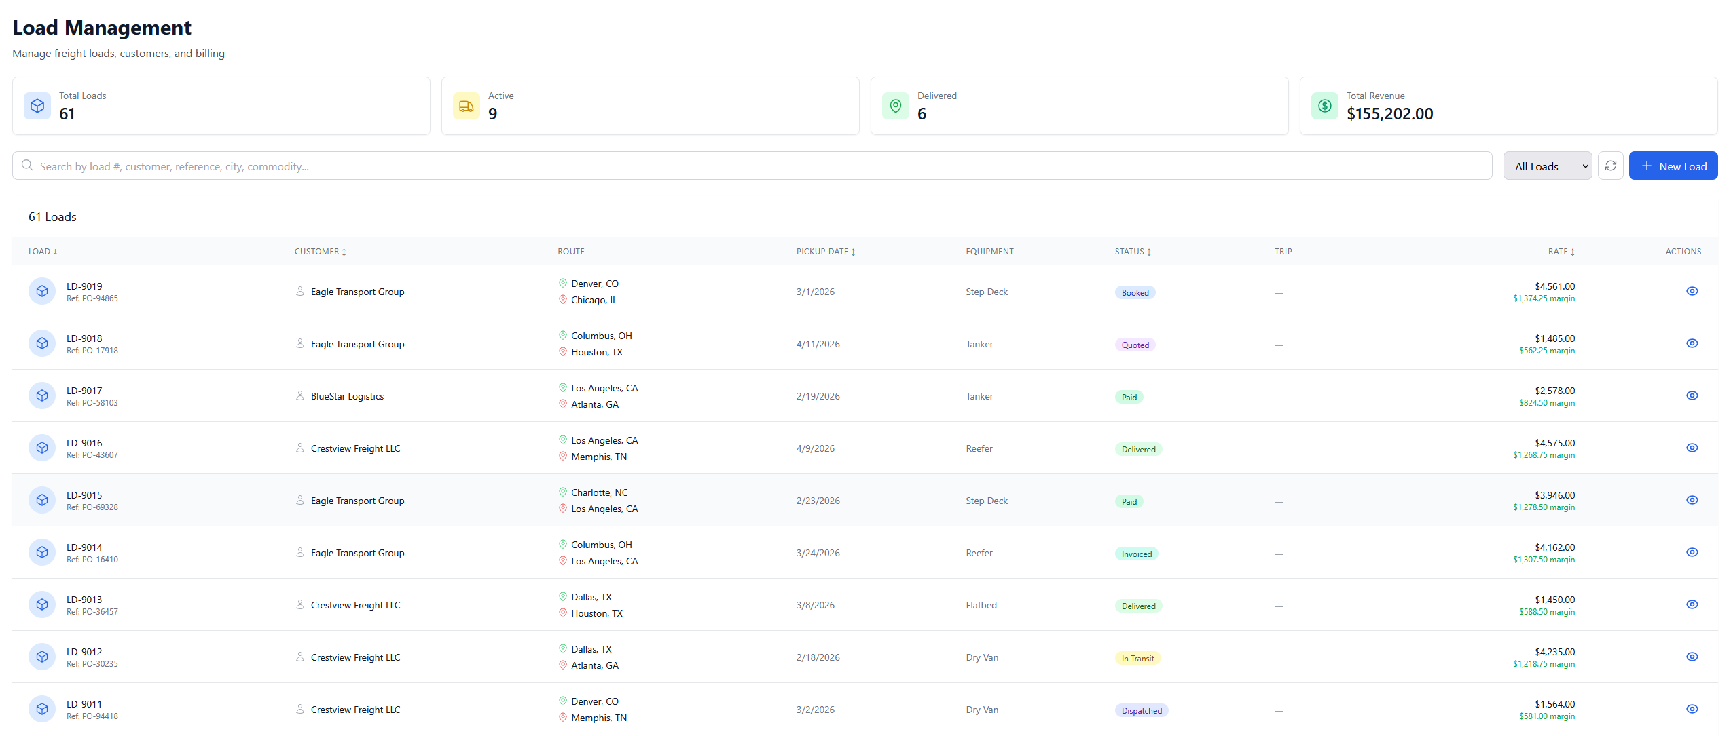View details of load LD-9019 via eye icon
1731x736 pixels.
coord(1692,291)
